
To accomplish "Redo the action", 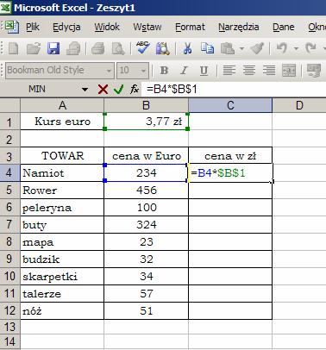I will pos(311,48).
